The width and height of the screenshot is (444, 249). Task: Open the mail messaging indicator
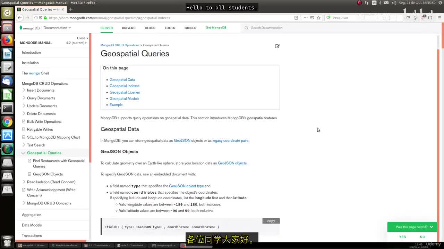387,3
